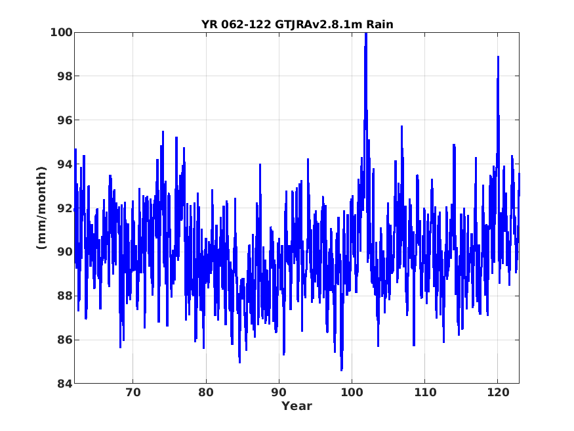Click y-axis tick label '92'
Viewport: 574px width, 431px height.
65,208
